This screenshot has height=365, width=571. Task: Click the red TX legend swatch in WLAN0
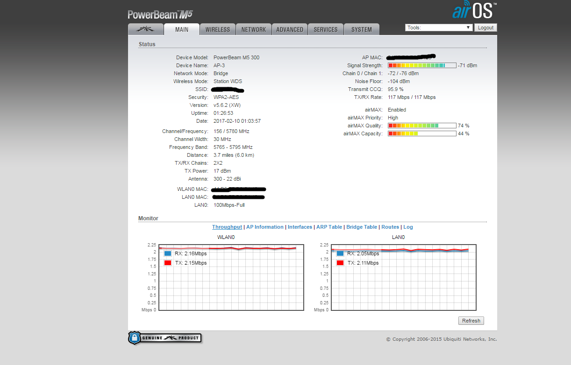[x=168, y=263]
